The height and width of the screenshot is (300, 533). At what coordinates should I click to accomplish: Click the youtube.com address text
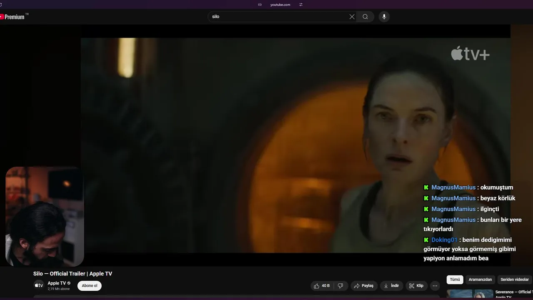(280, 5)
